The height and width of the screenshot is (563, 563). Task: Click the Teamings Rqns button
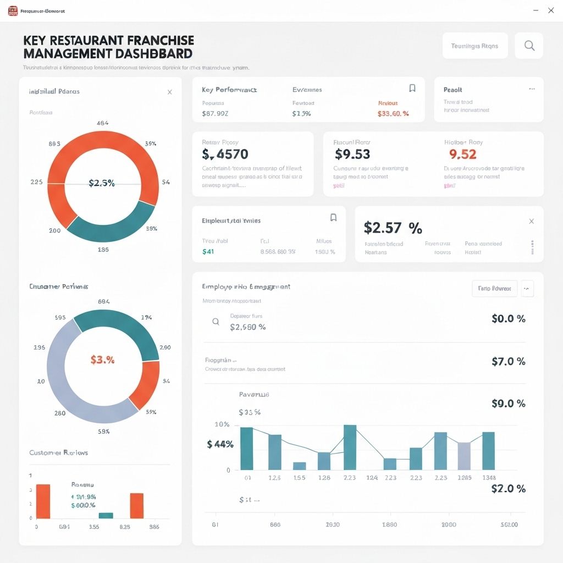[x=474, y=46]
